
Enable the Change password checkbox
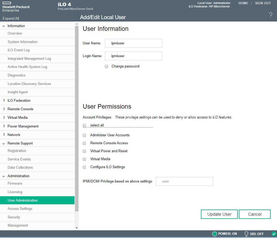tap(107, 66)
